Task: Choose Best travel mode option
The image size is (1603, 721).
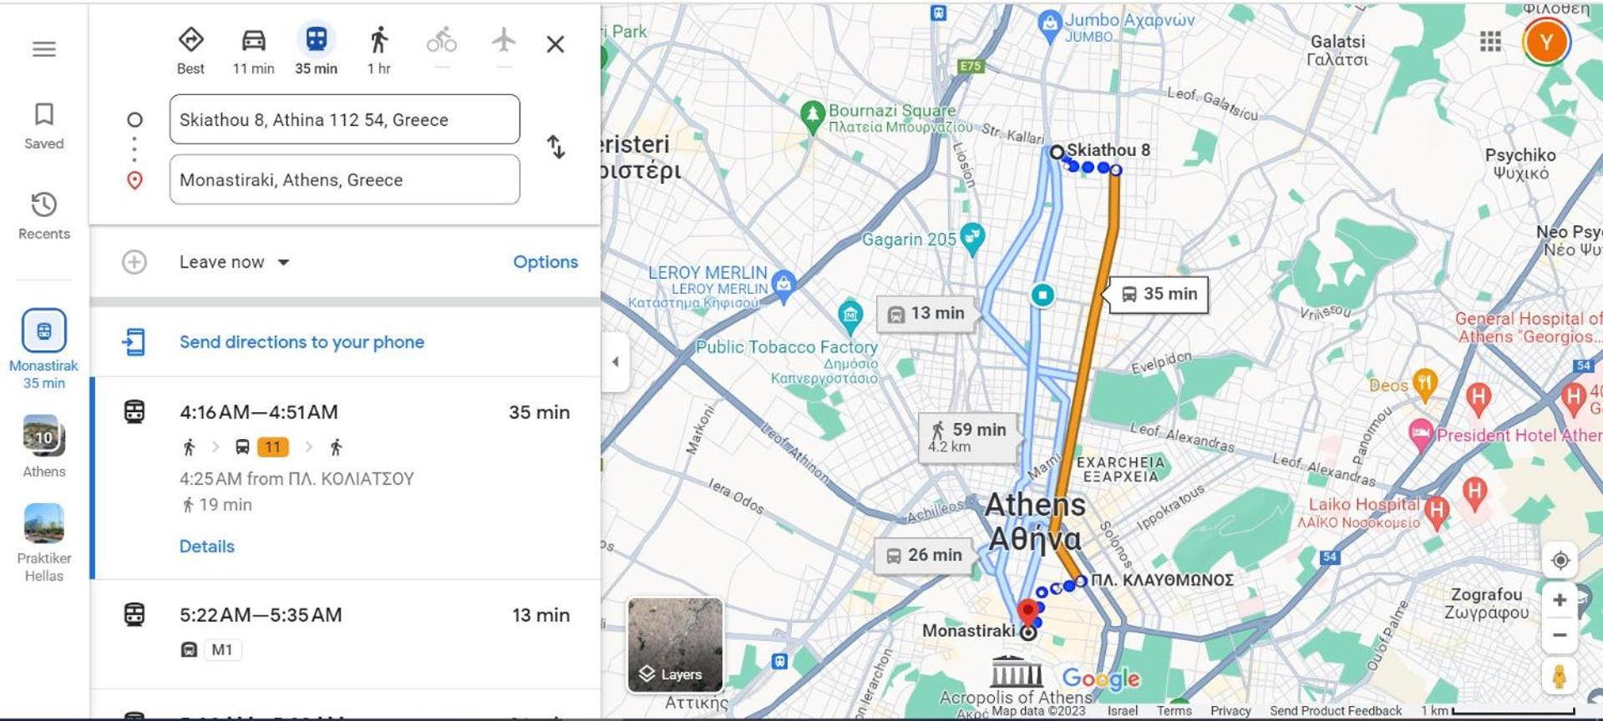Action: [x=190, y=39]
